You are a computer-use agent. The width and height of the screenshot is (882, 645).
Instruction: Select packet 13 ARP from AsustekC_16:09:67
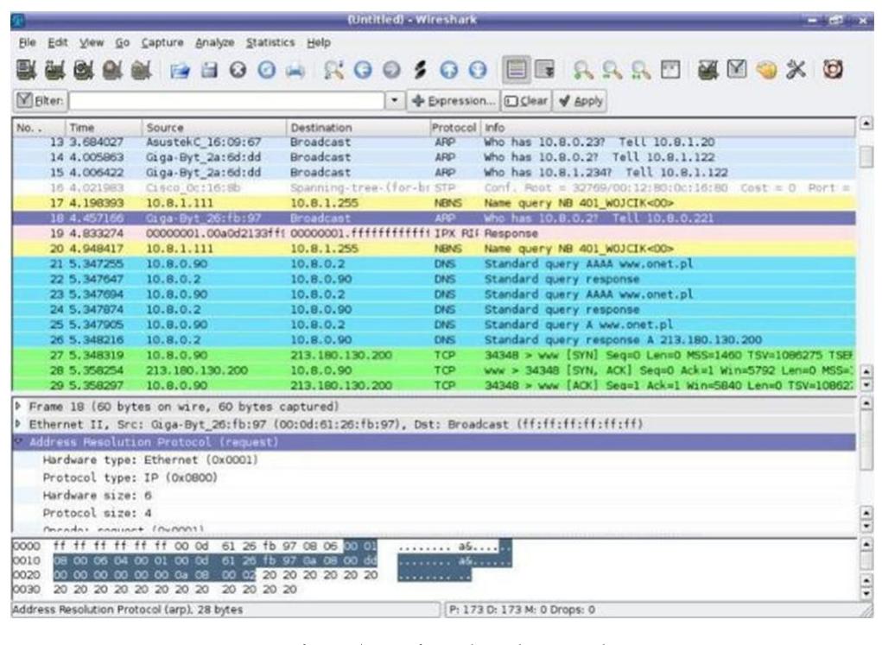[434, 142]
